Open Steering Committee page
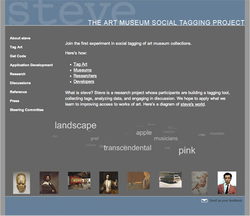 pyautogui.click(x=27, y=110)
